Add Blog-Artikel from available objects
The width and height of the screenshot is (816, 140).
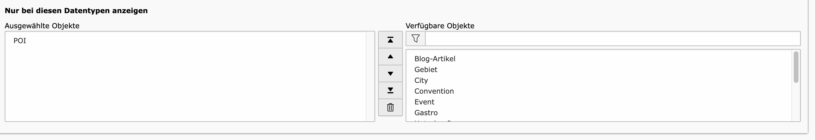[x=599, y=59]
